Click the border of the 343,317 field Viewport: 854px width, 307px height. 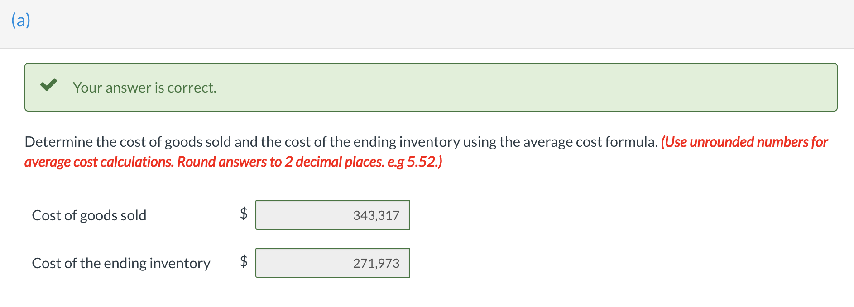click(333, 202)
